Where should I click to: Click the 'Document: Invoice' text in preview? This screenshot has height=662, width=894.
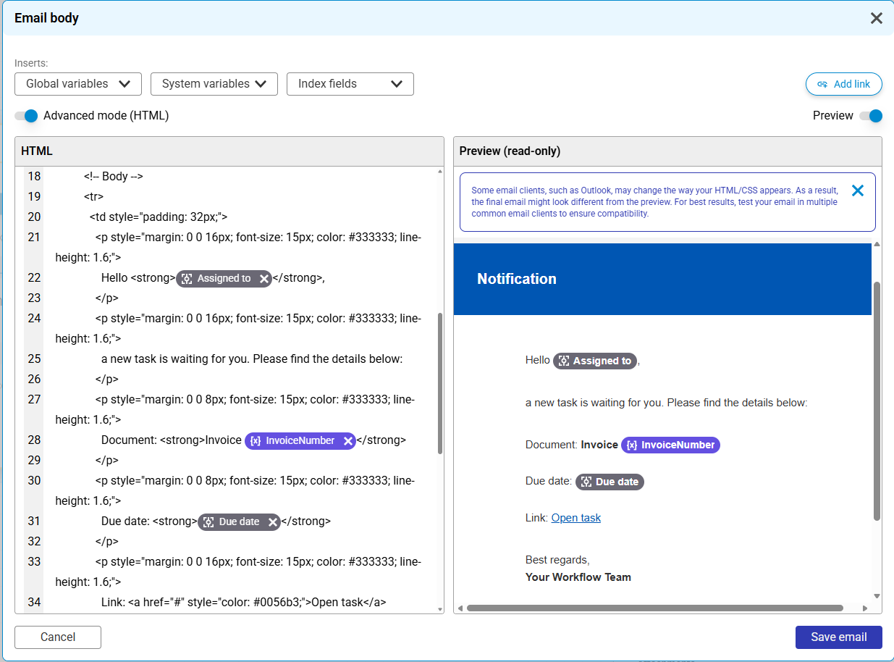[572, 445]
